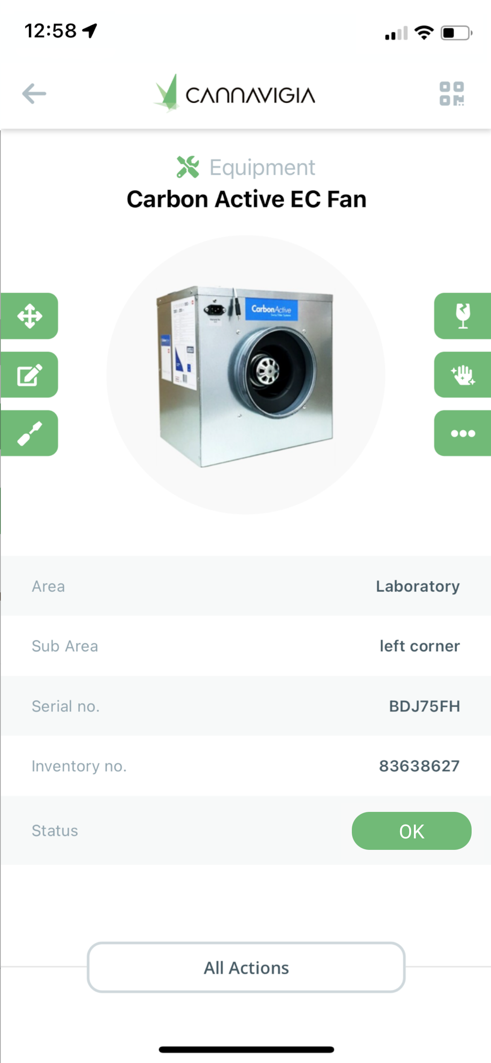Tap the Equipment tools icon heading
Image resolution: width=491 pixels, height=1063 pixels.
click(x=188, y=167)
